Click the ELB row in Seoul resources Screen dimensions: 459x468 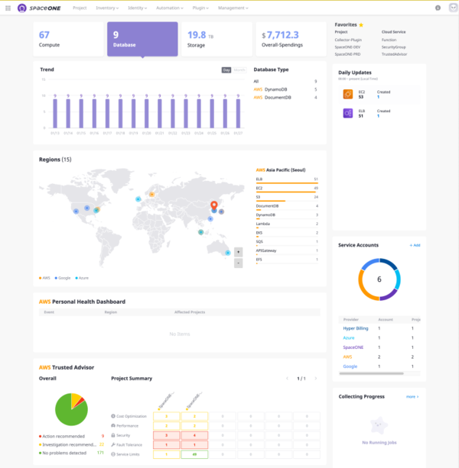coord(287,180)
